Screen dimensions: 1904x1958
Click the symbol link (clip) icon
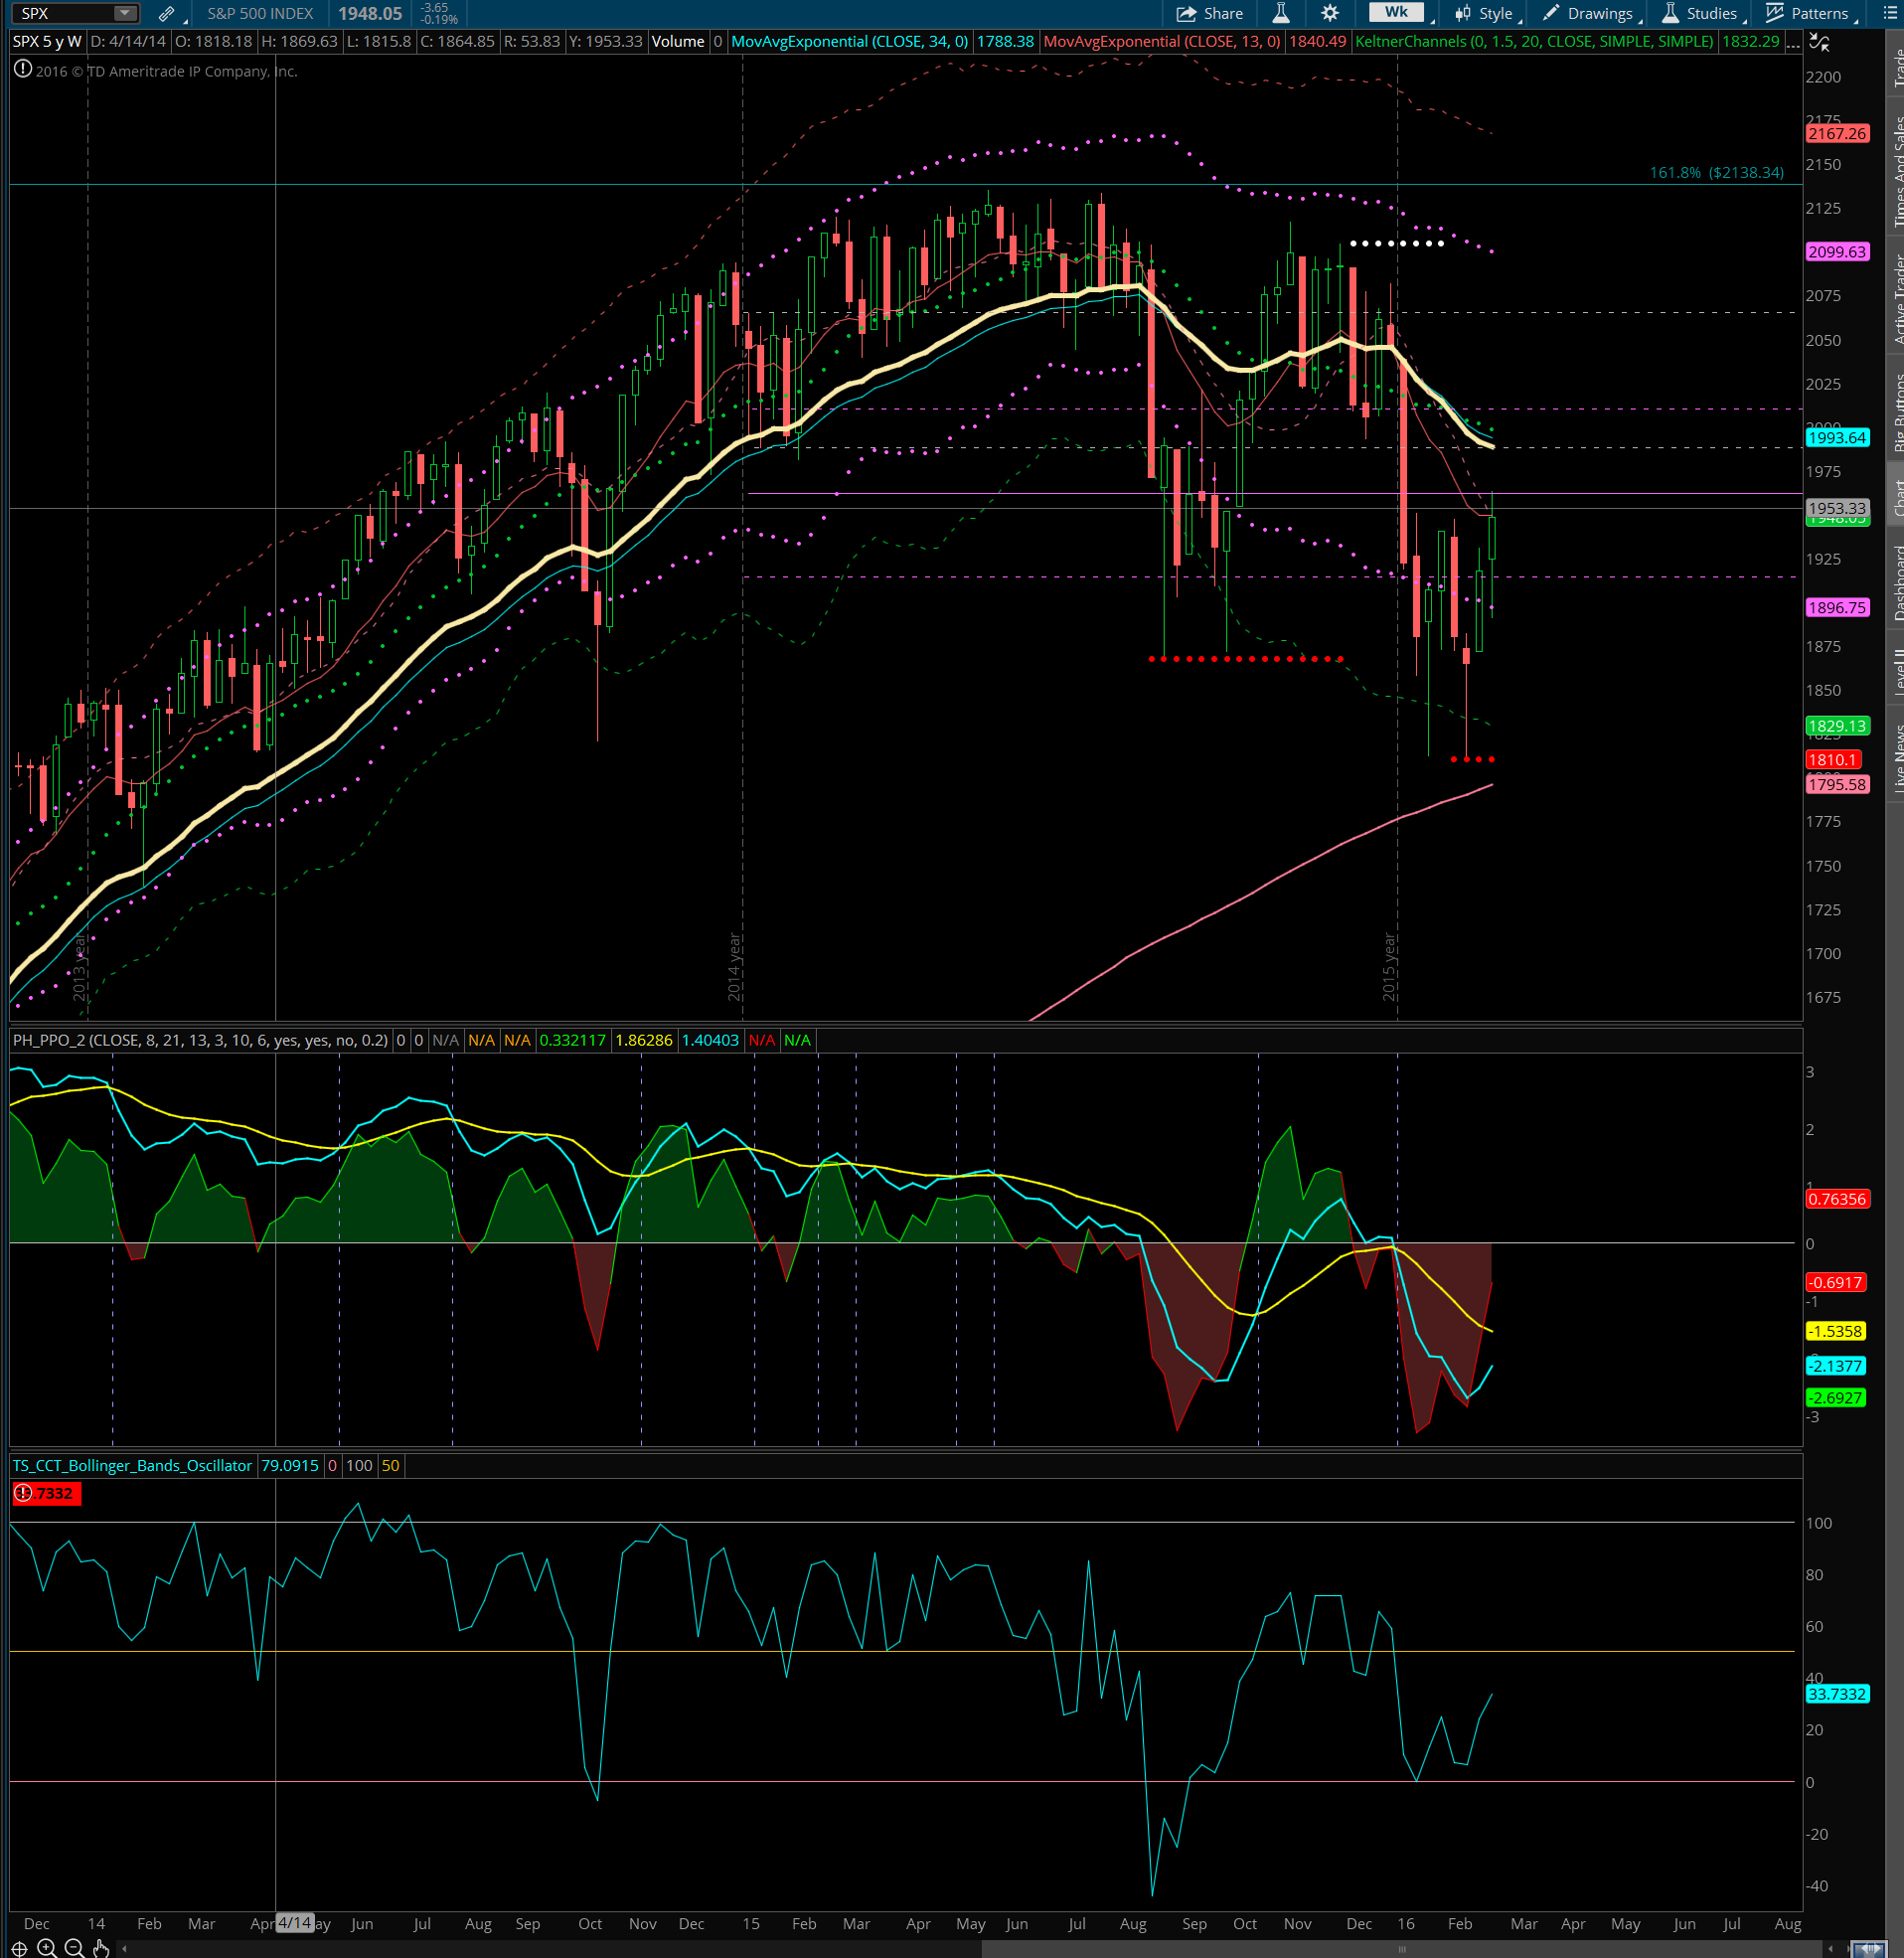[167, 14]
